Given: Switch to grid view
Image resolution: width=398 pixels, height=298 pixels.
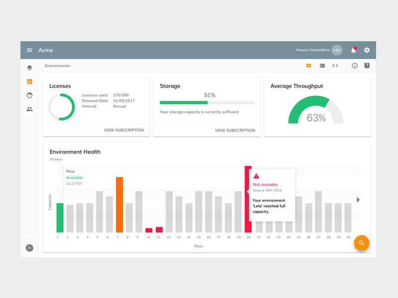Looking at the screenshot, I should 309,66.
